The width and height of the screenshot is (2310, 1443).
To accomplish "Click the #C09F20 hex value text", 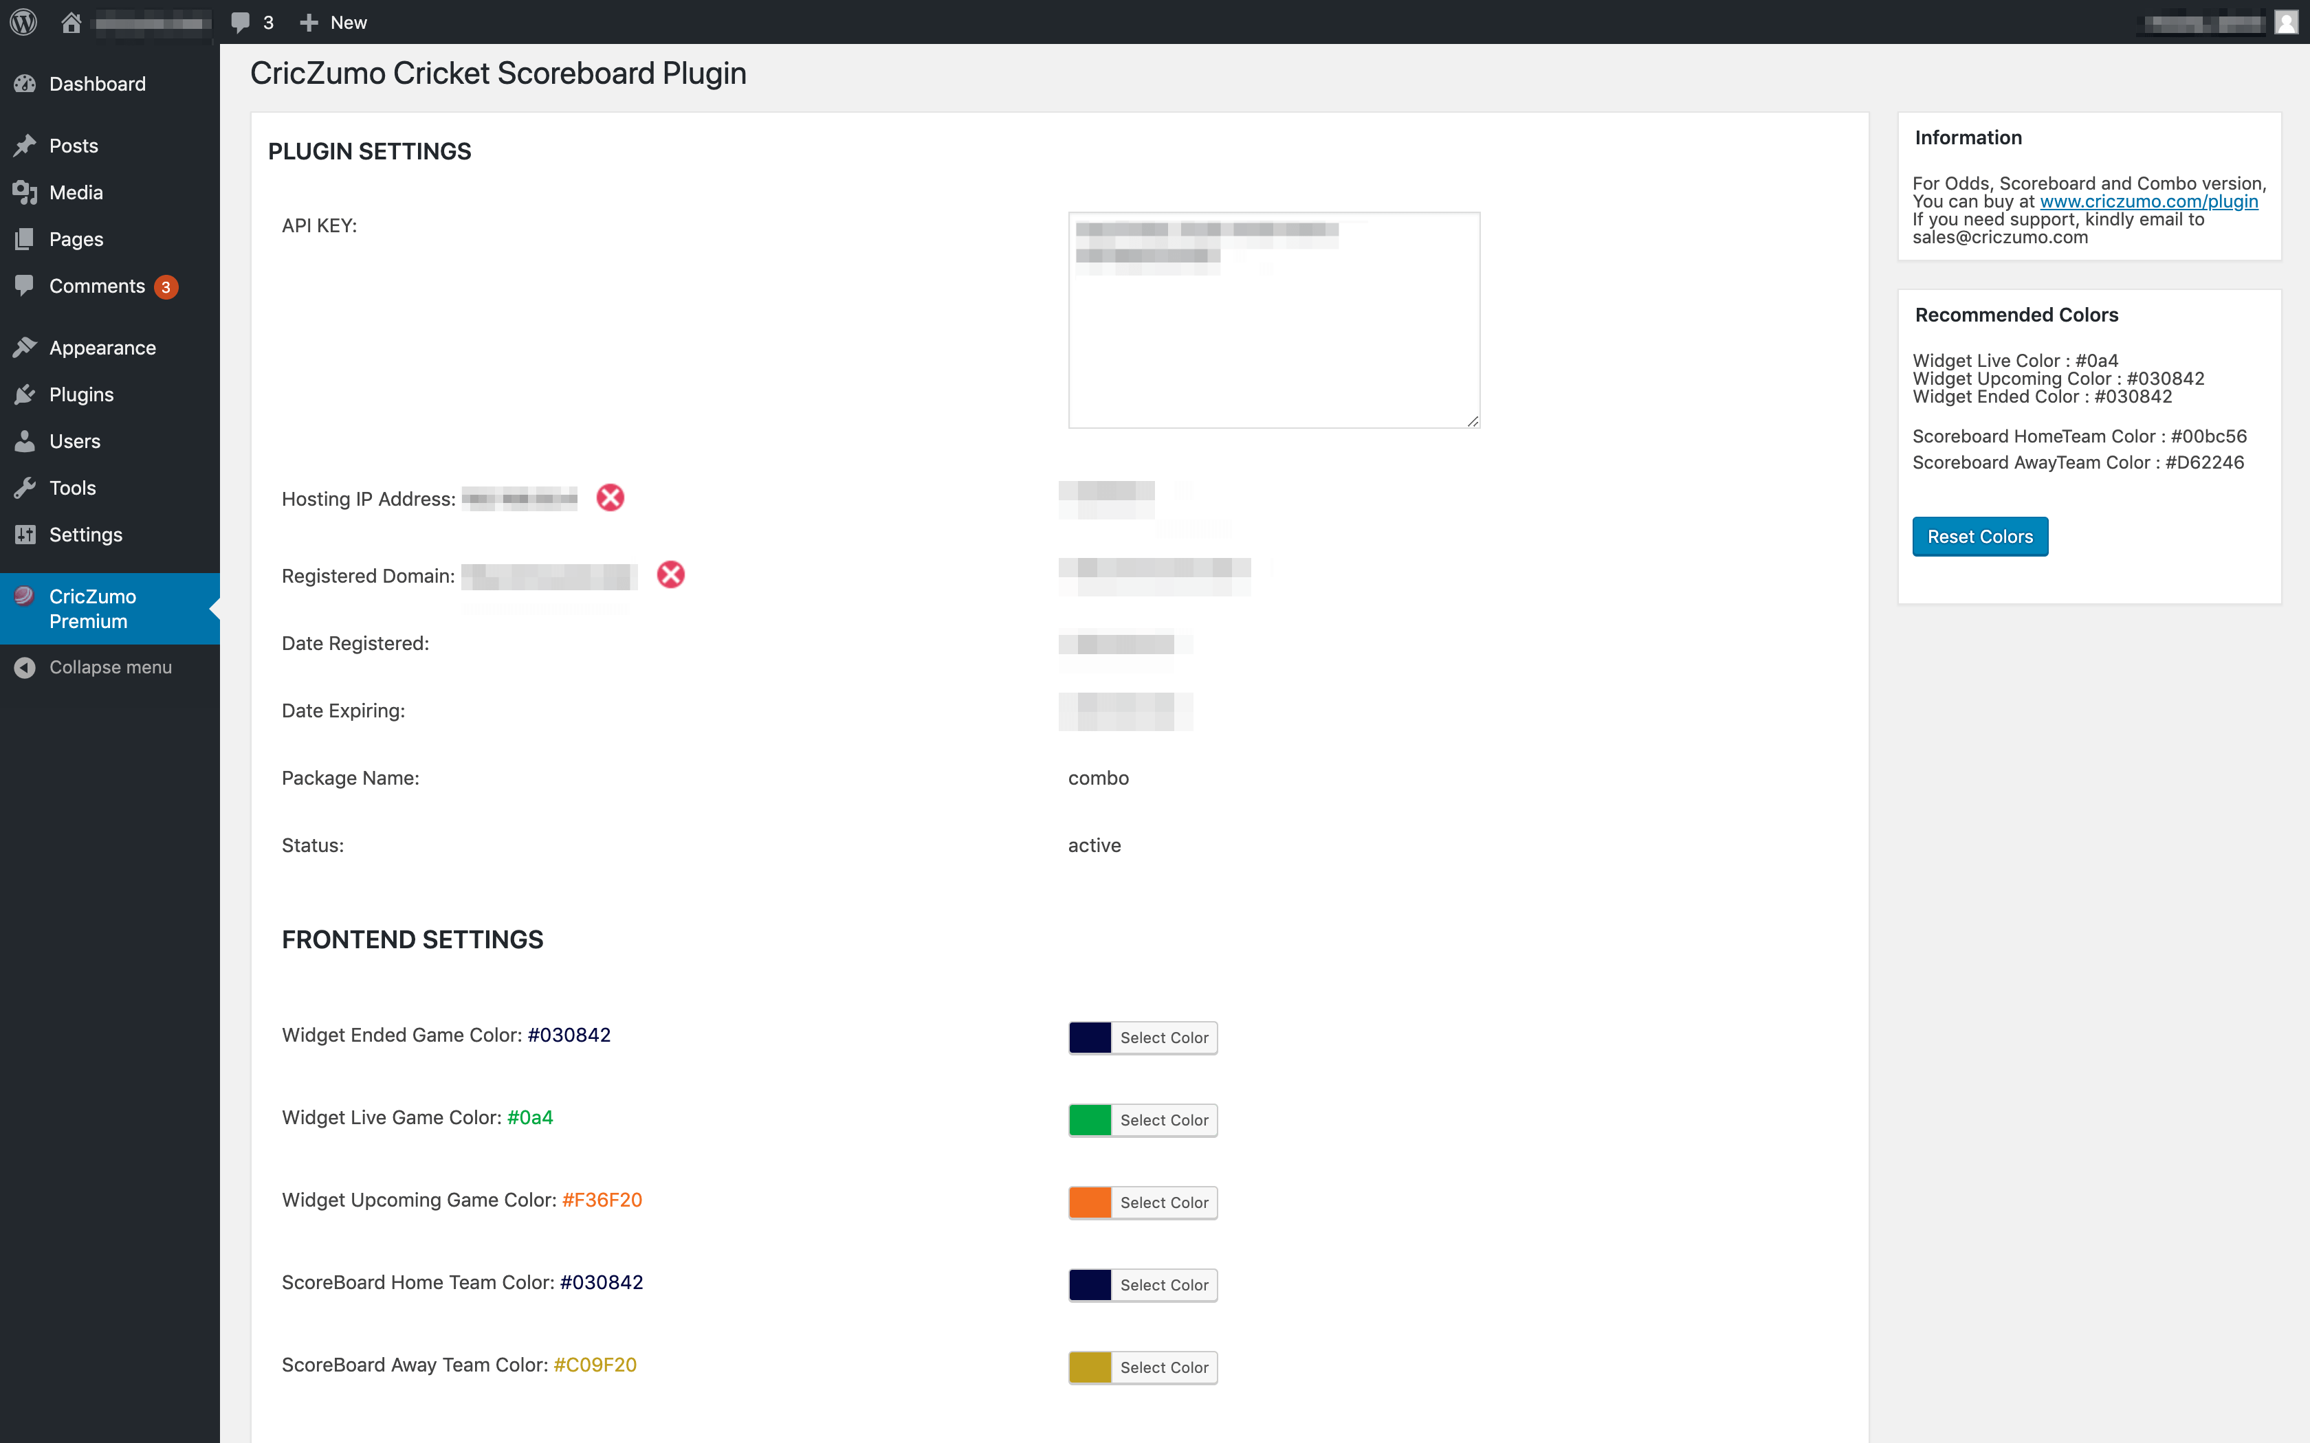I will (x=595, y=1366).
